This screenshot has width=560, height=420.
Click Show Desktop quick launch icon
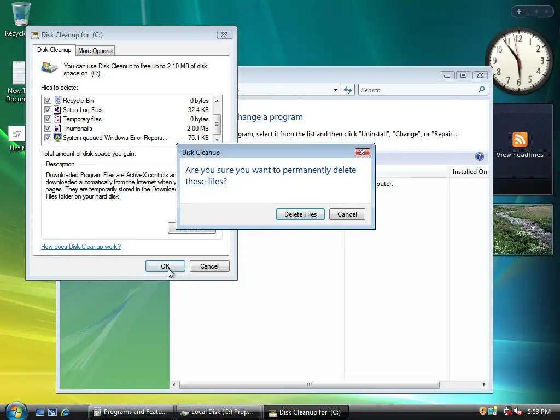(x=39, y=412)
